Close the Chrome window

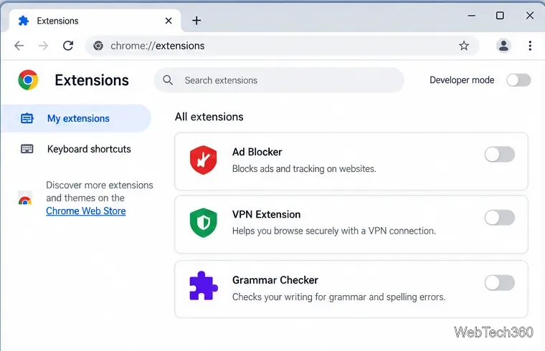tap(530, 16)
